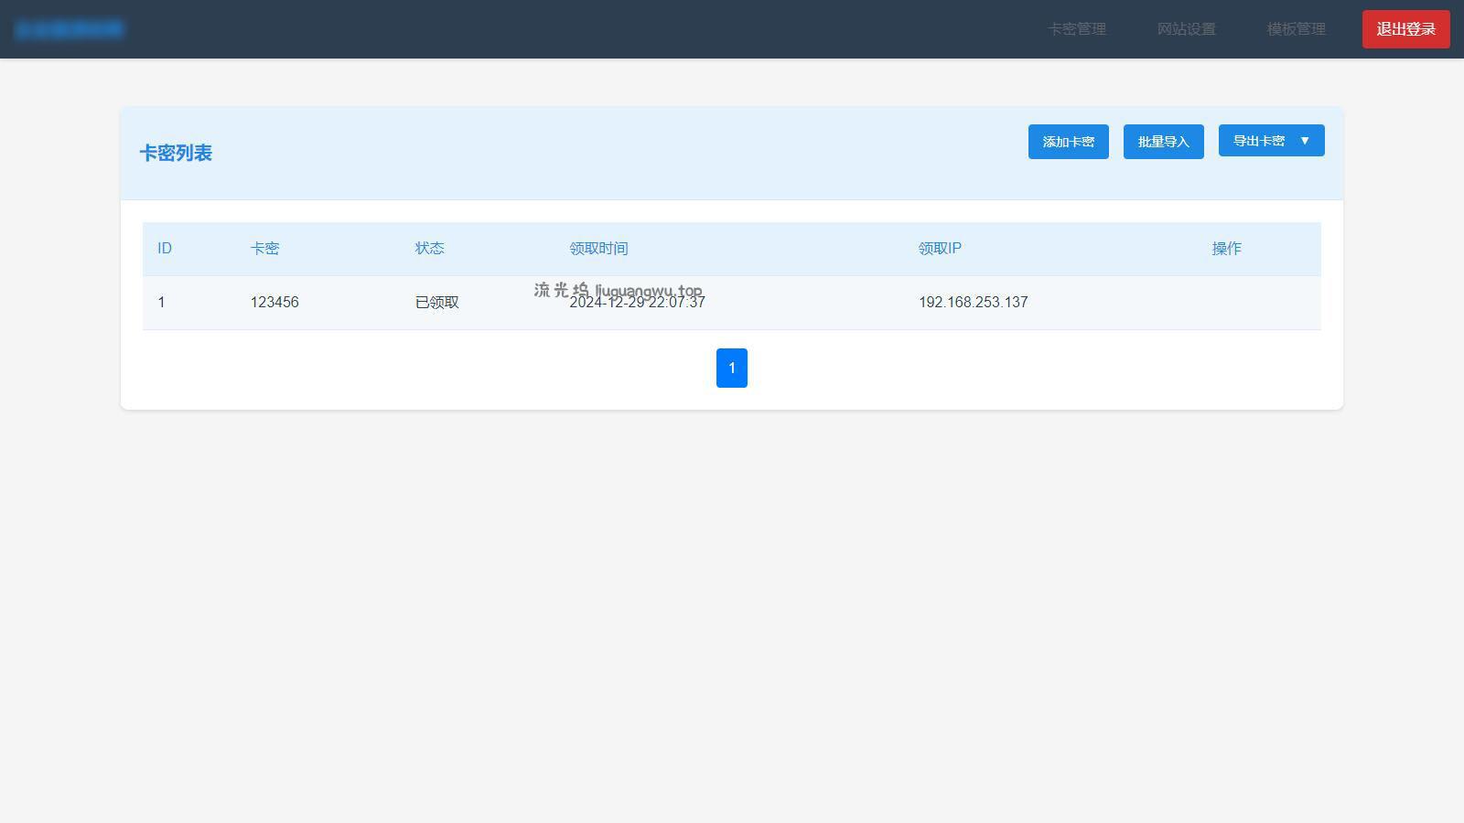Open the 批量导入 dialog
This screenshot has width=1464, height=823.
[x=1163, y=142]
